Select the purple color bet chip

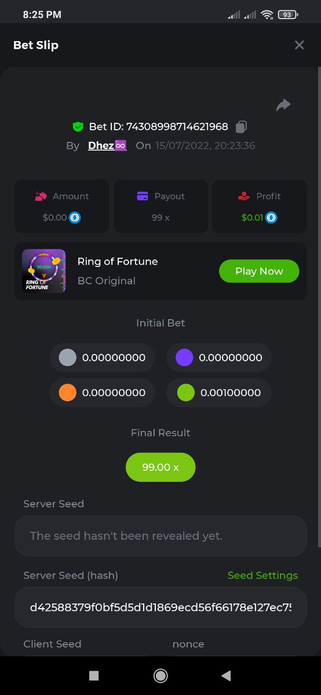pyautogui.click(x=184, y=358)
